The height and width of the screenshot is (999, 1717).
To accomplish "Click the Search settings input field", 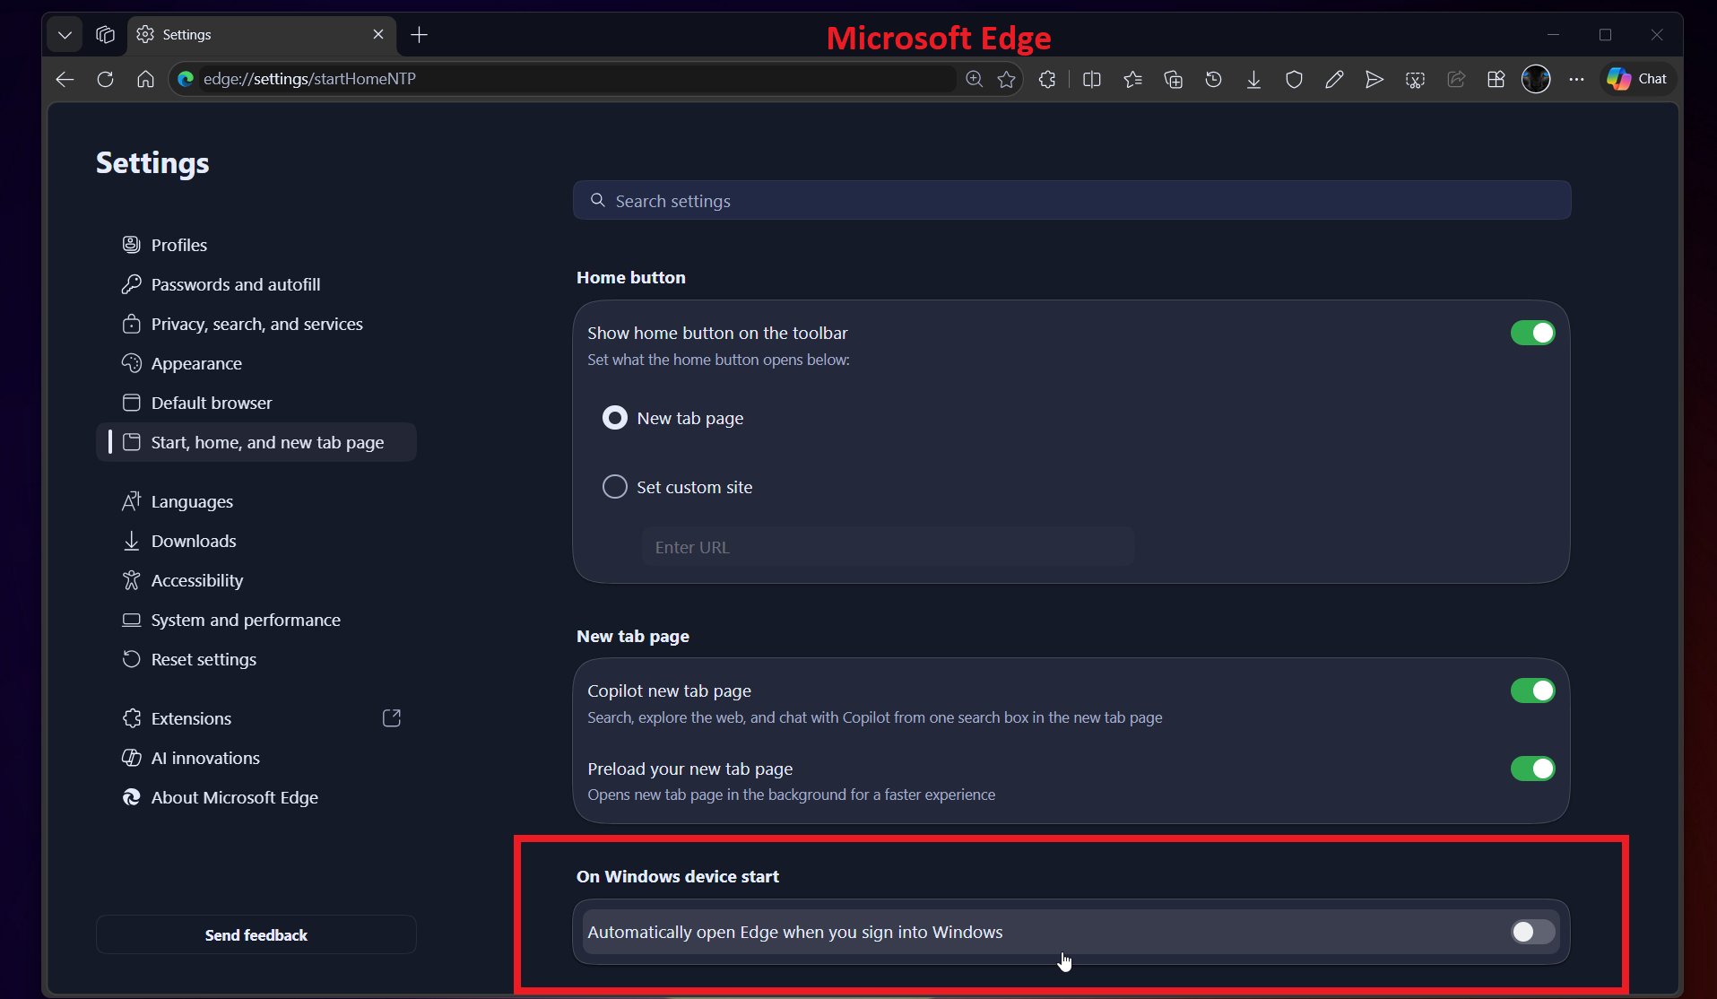I will point(1071,201).
